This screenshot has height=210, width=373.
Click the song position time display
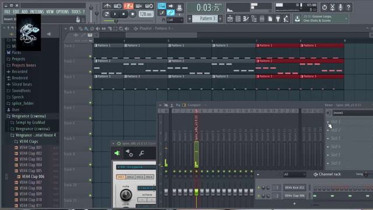tap(205, 8)
